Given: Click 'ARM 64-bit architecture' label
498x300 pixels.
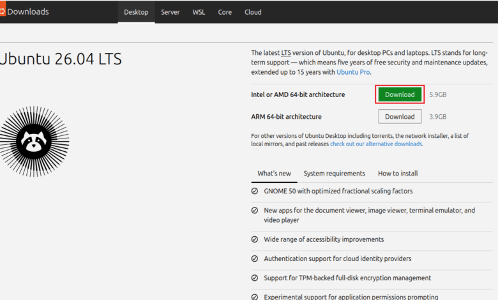Looking at the screenshot, I should pyautogui.click(x=286, y=117).
